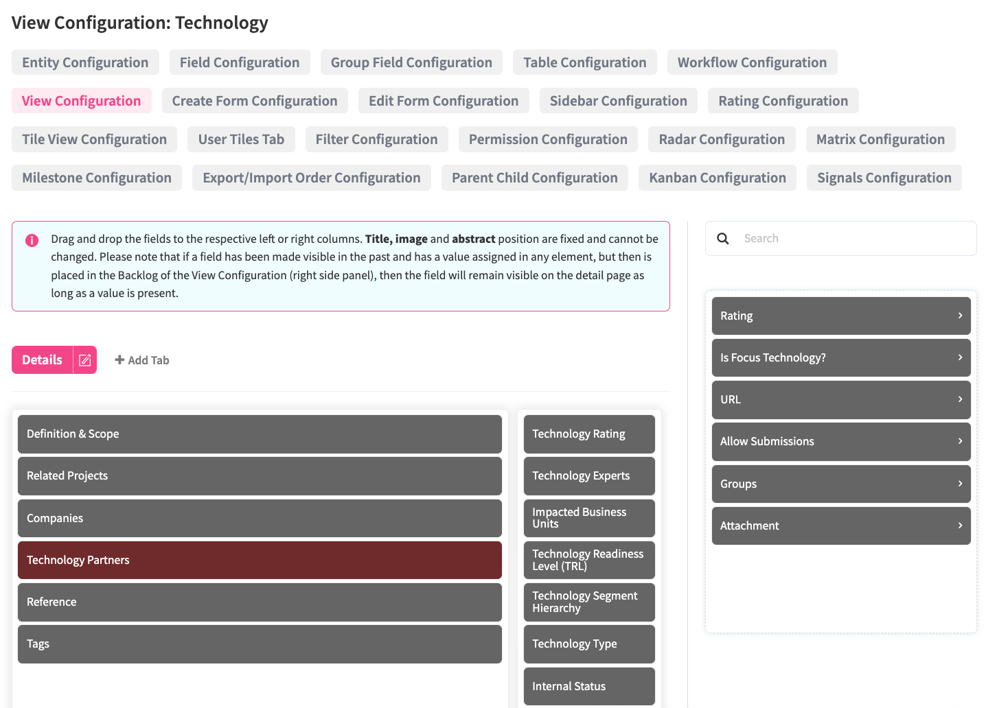The width and height of the screenshot is (986, 708).
Task: Open the Workflow Configuration tab
Action: [752, 62]
